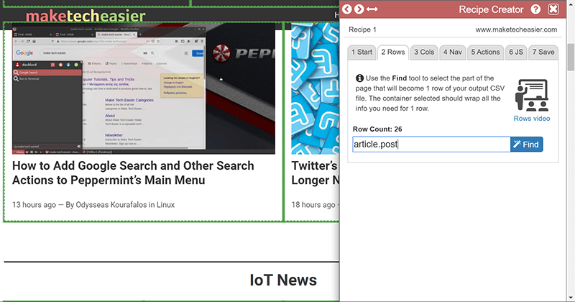Viewport: 575px width, 302px height.
Task: Open the 5 Actions tab
Action: (x=485, y=52)
